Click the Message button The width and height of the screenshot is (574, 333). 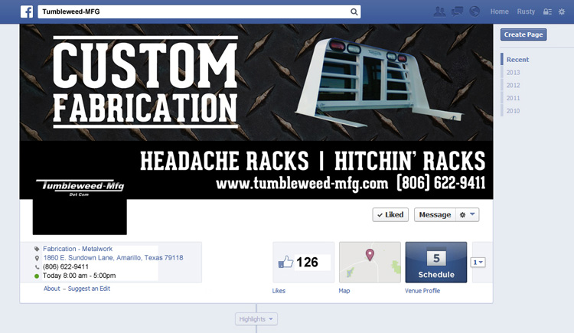click(435, 215)
